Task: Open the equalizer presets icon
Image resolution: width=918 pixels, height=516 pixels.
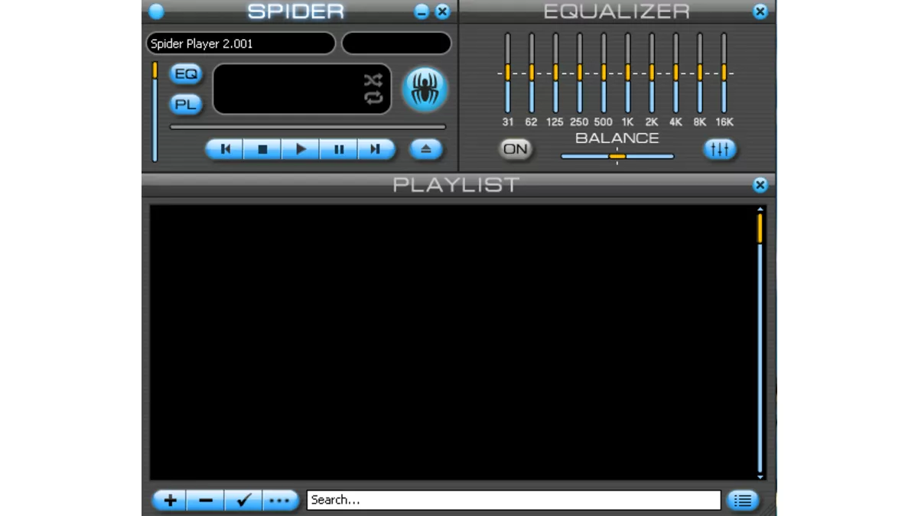Action: coord(719,150)
